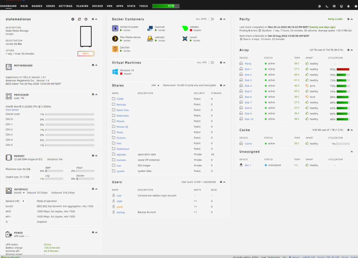
Task: Open the appdata share link
Action: tap(121, 154)
